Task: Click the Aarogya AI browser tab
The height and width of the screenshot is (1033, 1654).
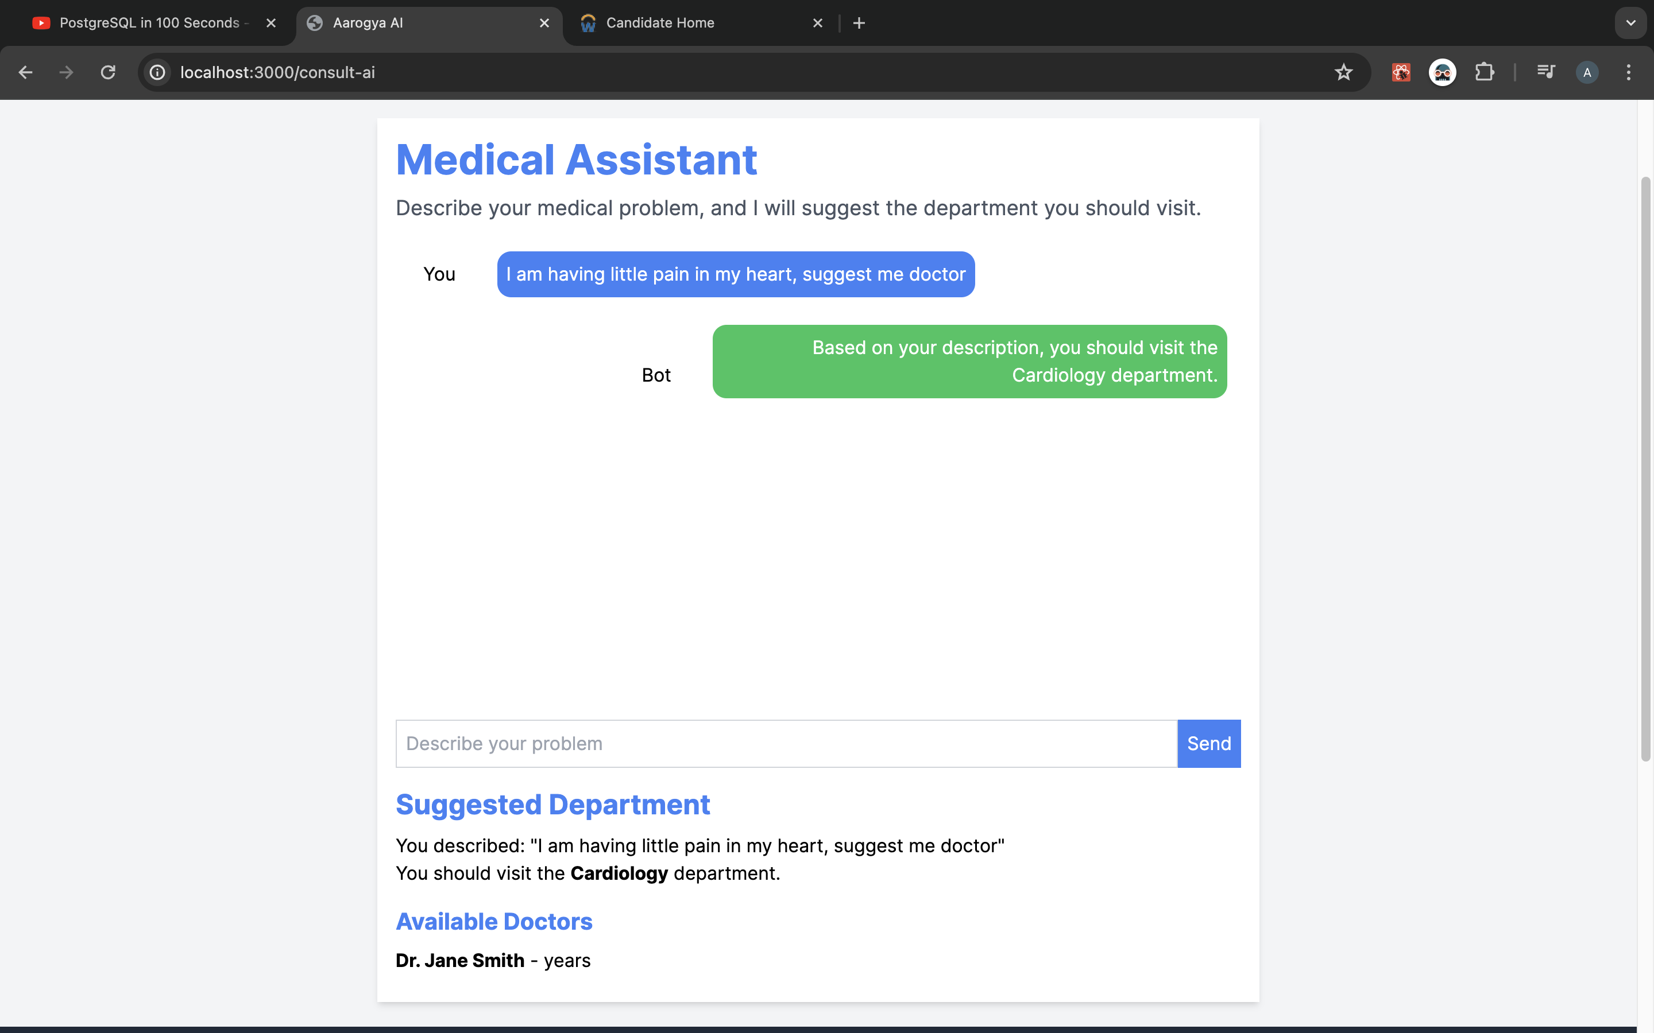Action: (x=427, y=21)
